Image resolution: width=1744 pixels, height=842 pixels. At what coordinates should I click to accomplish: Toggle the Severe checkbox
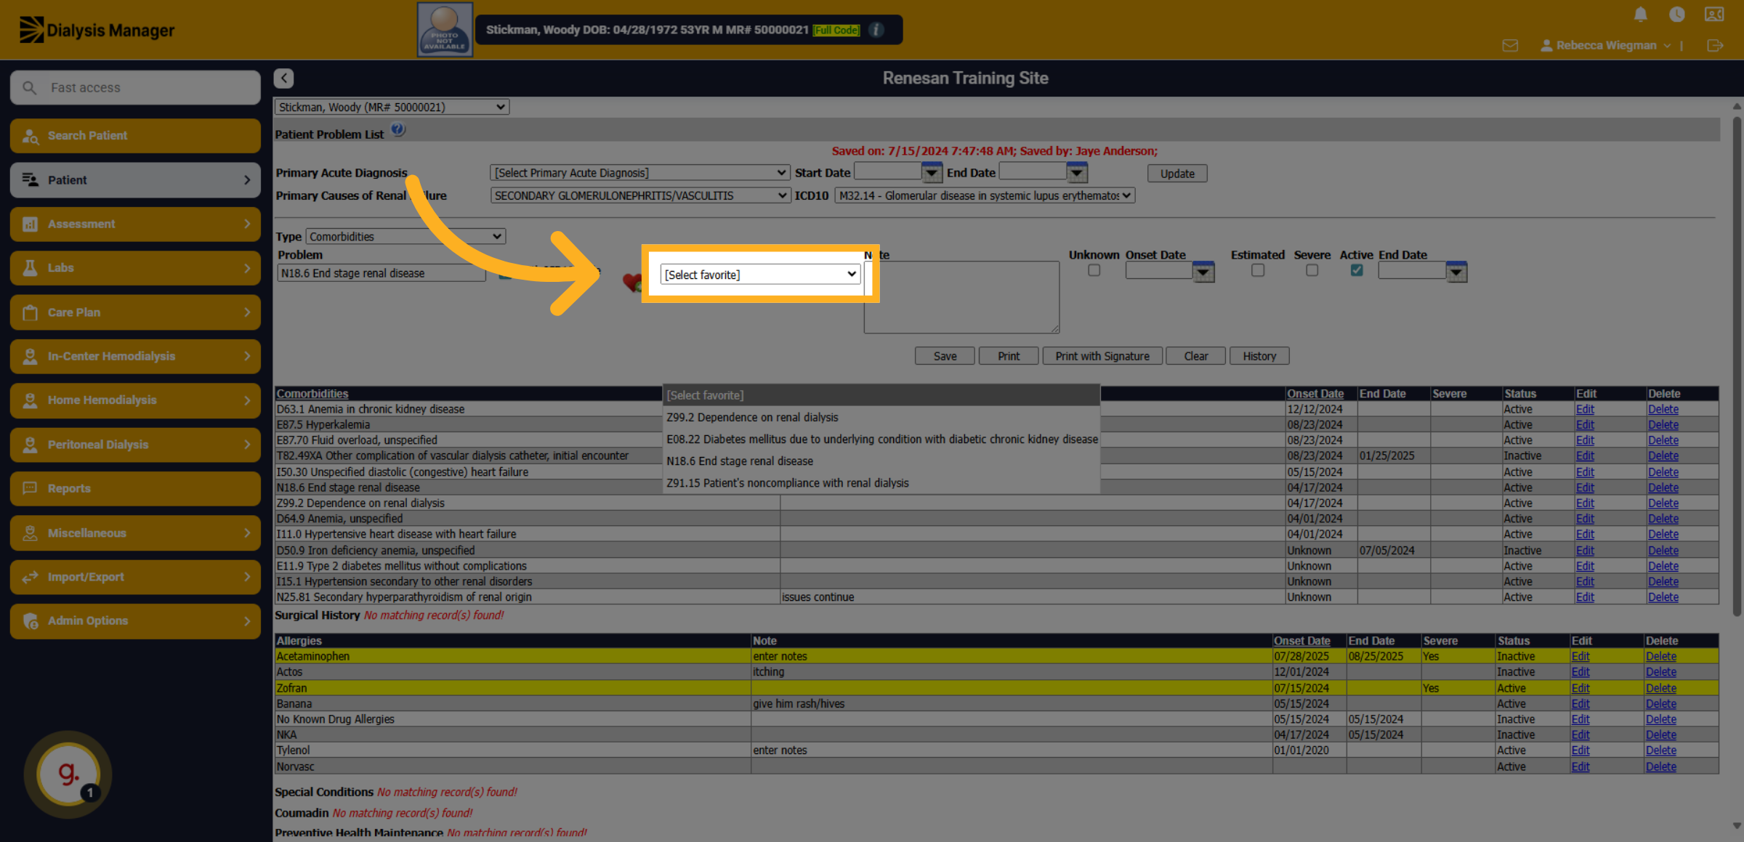pyautogui.click(x=1312, y=270)
